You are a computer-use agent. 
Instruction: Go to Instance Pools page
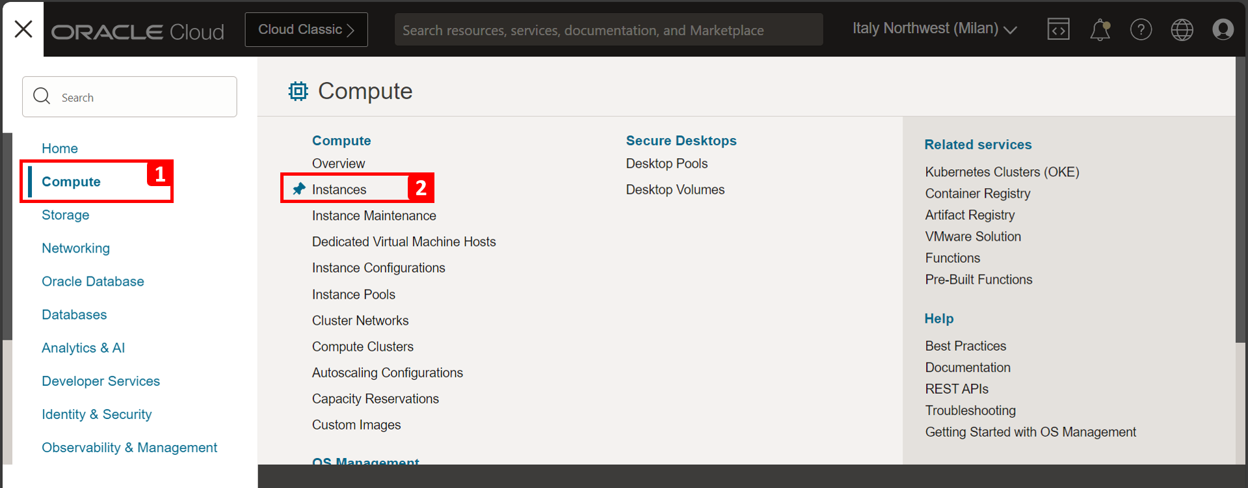[353, 294]
